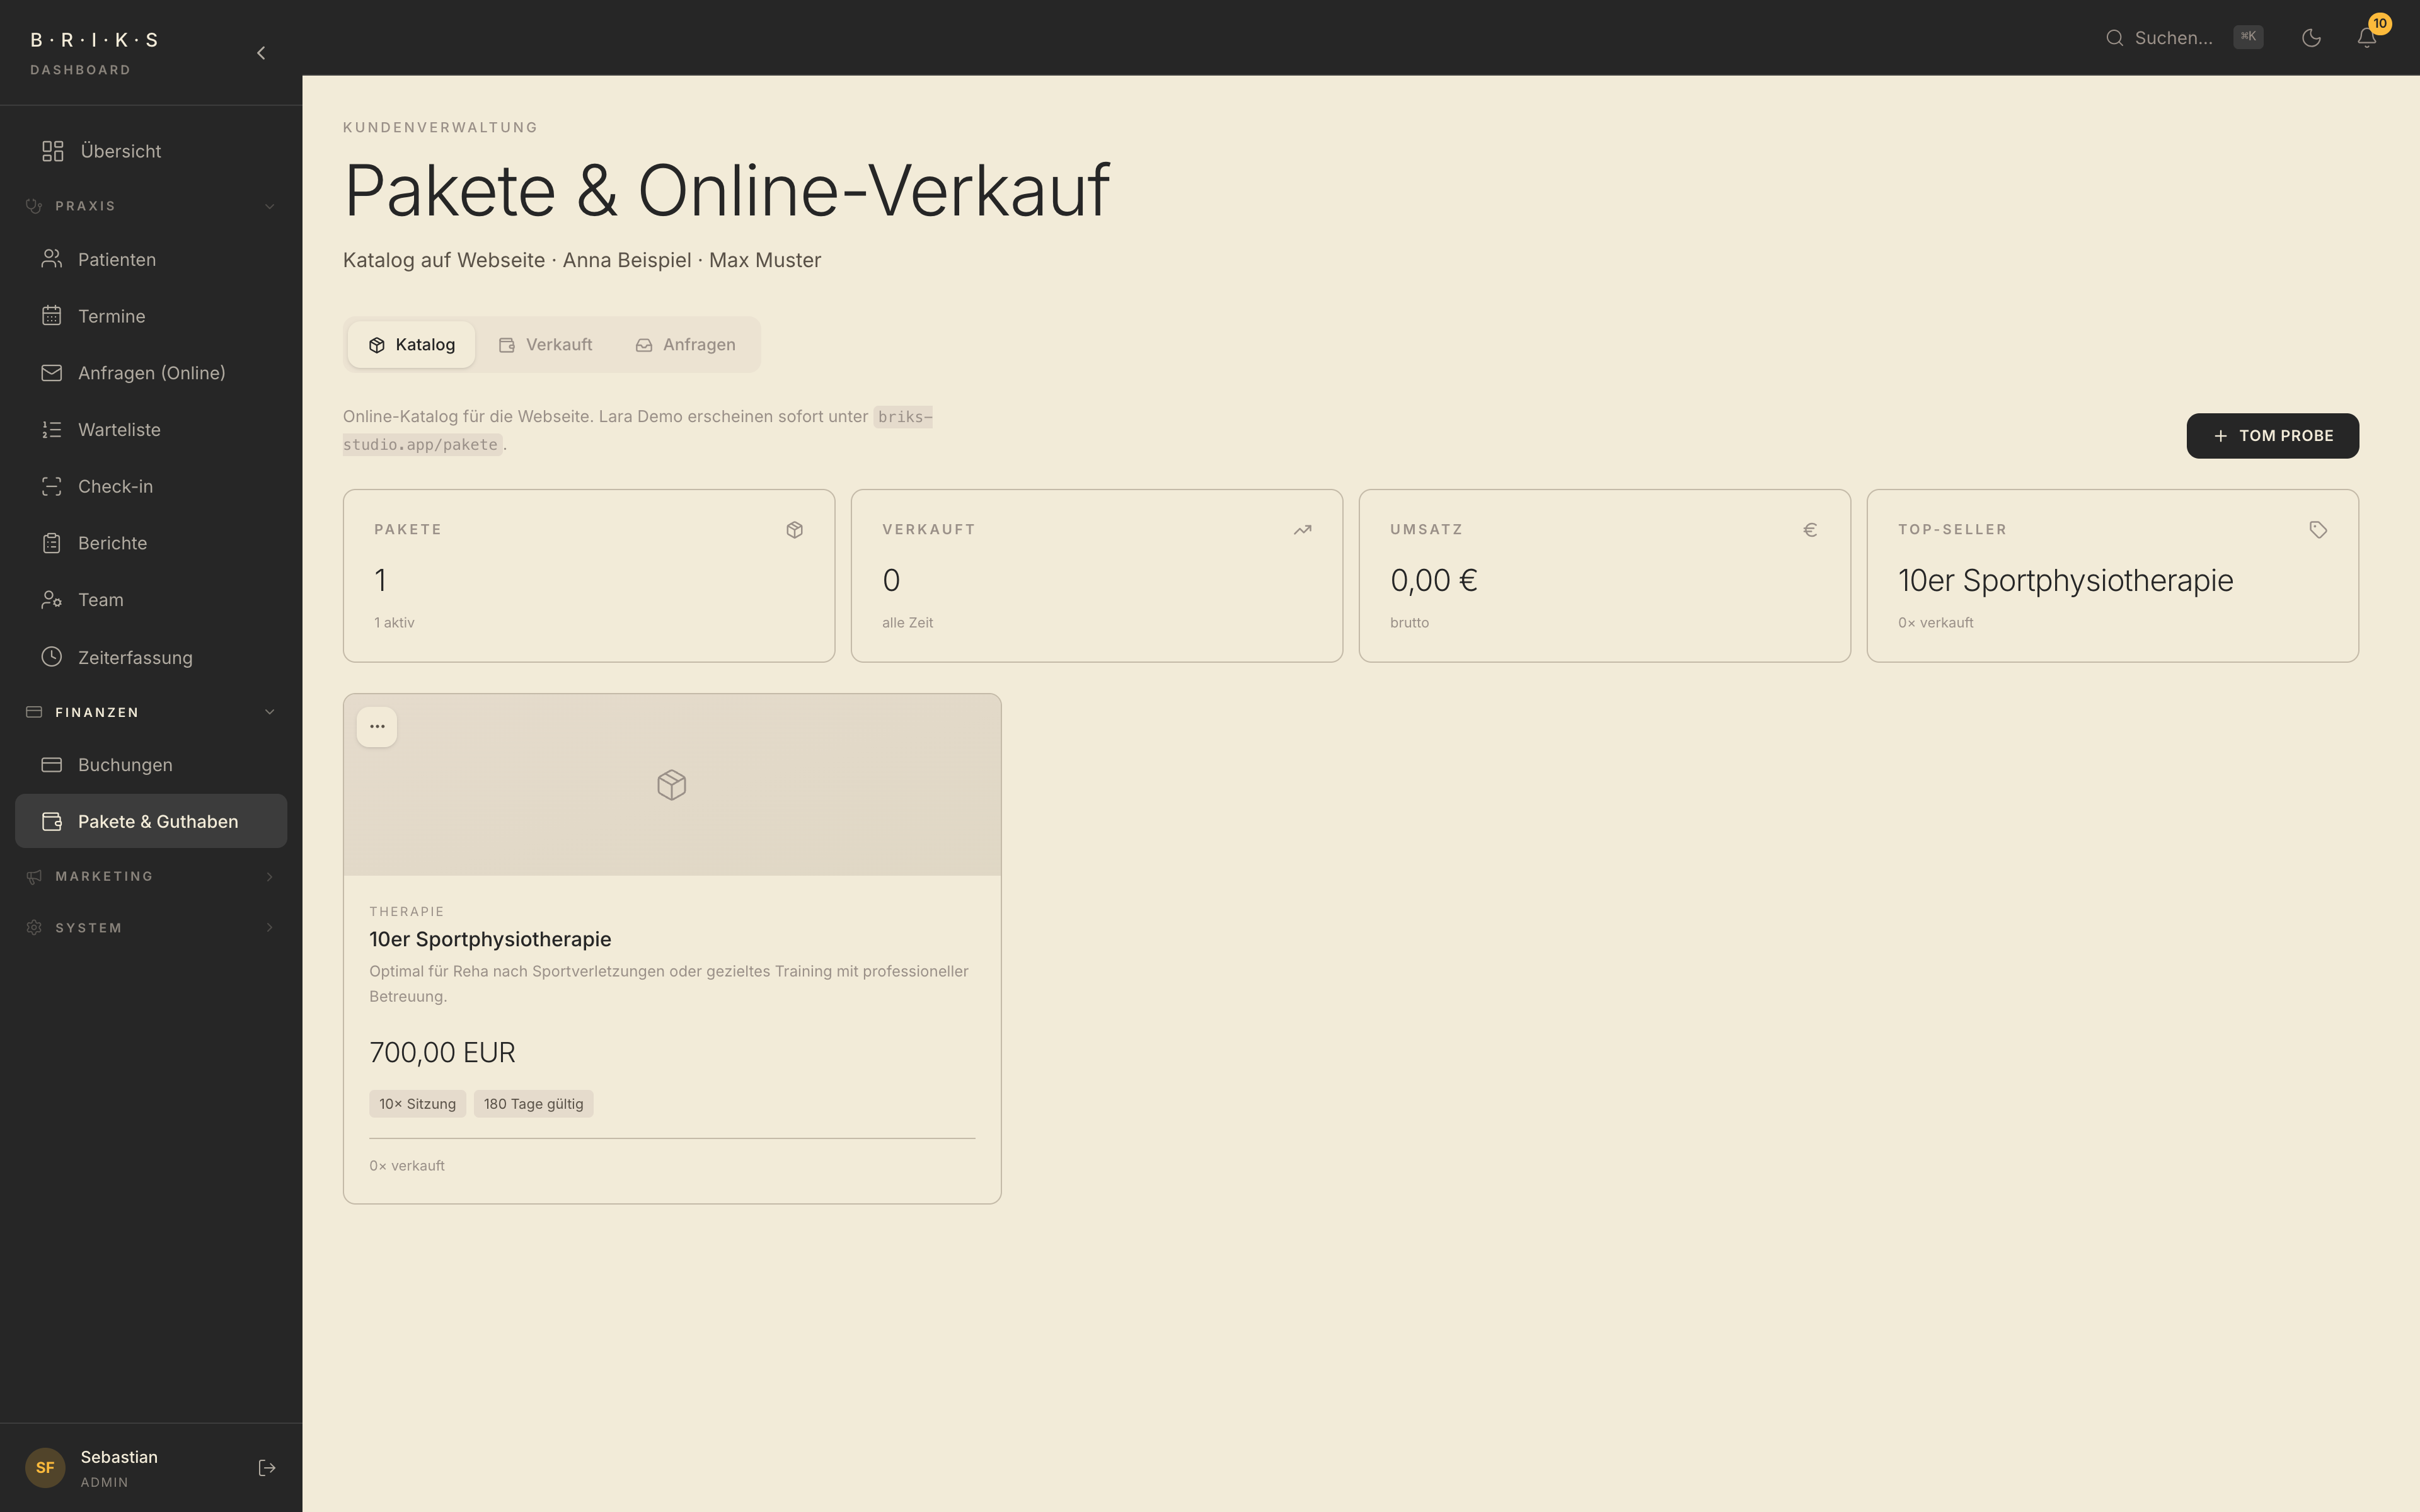Click the FINANZEN section label

97,712
